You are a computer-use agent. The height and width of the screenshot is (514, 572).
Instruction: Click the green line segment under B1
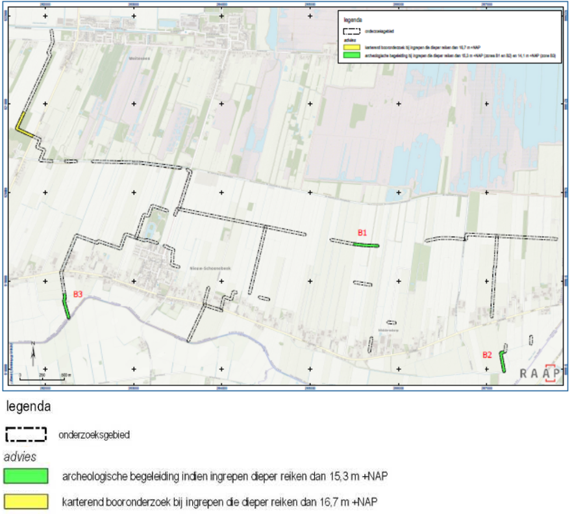click(x=366, y=245)
